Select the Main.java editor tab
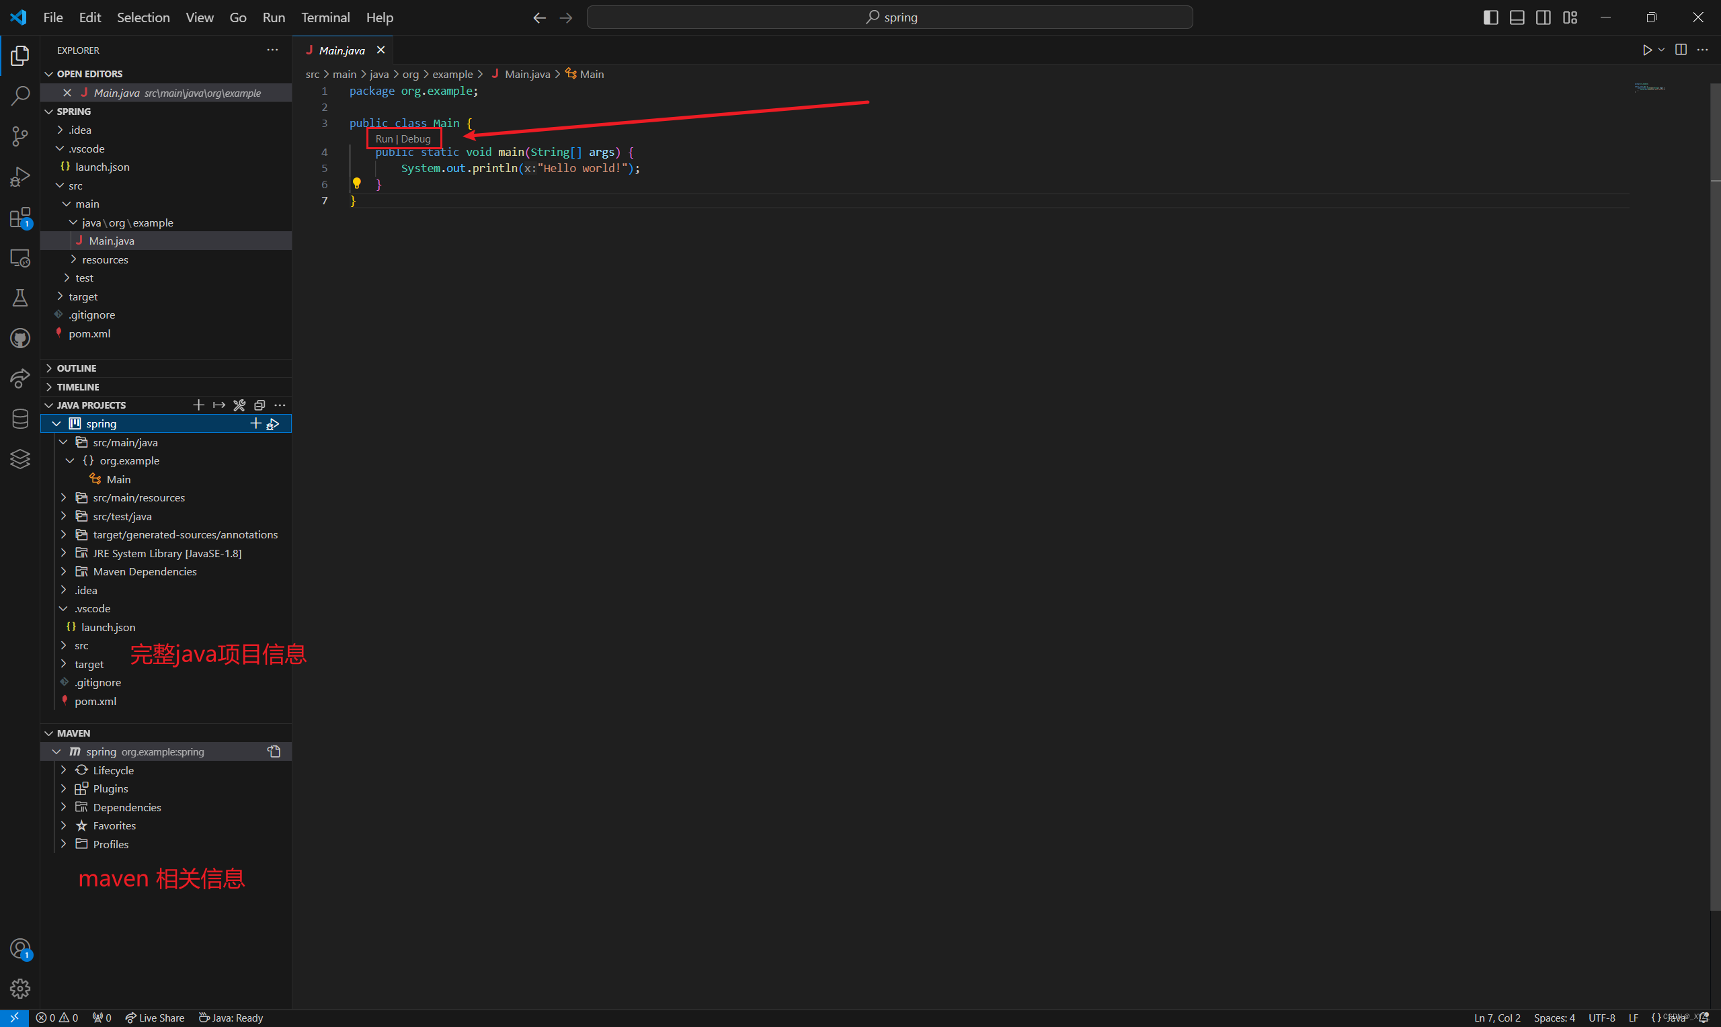This screenshot has height=1027, width=1721. (x=342, y=50)
